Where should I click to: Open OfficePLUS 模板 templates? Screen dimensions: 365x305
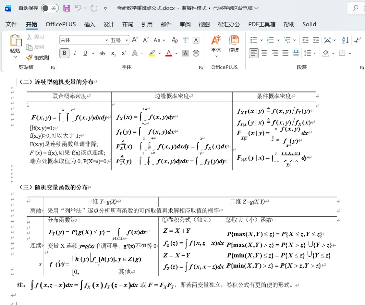click(234, 44)
